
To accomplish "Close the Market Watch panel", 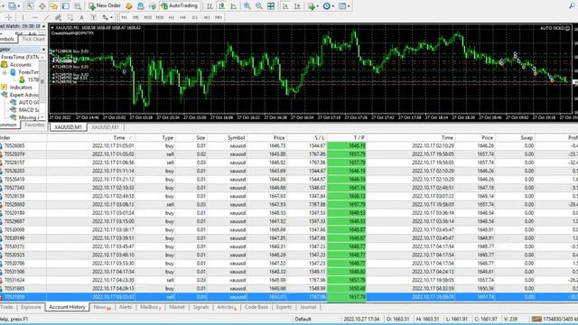I will (44, 26).
